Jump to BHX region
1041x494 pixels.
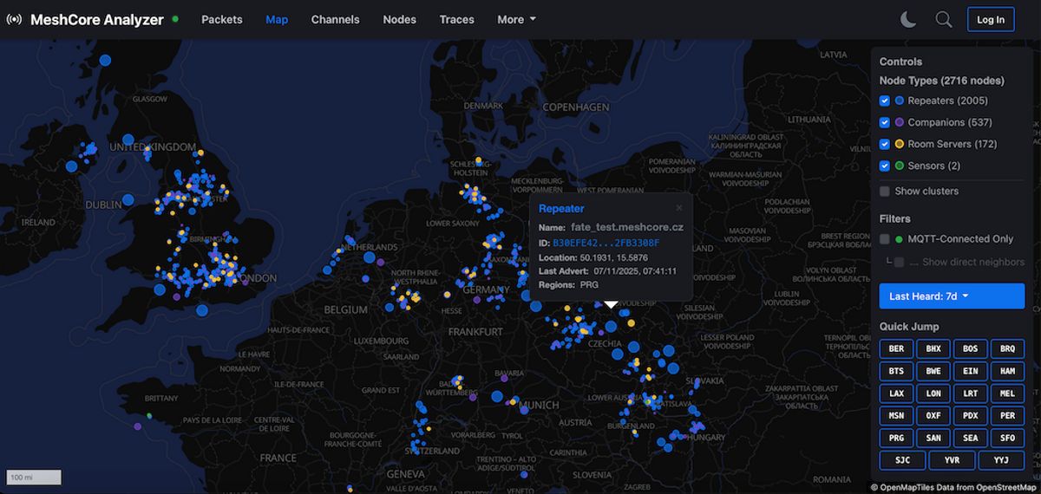click(933, 349)
